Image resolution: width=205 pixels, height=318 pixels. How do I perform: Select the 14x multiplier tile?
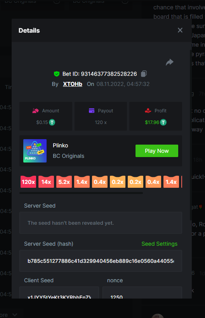coord(46,182)
